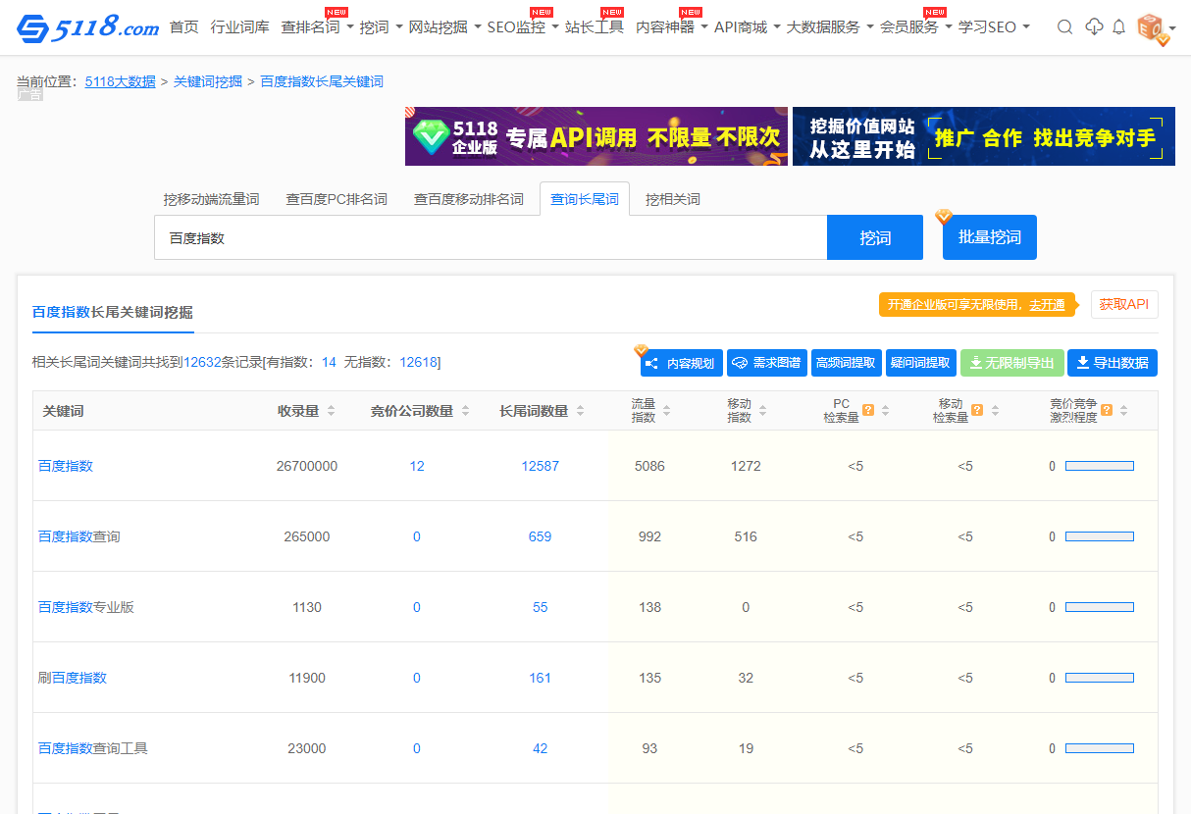Click the sort arrows beside 竞价竞争激烈程度
The image size is (1191, 814).
tap(1123, 411)
